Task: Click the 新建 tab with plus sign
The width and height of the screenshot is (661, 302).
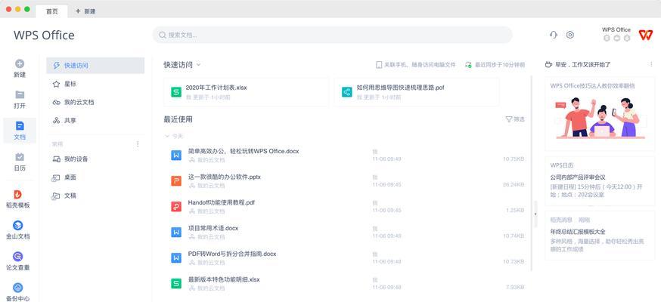Action: point(85,11)
